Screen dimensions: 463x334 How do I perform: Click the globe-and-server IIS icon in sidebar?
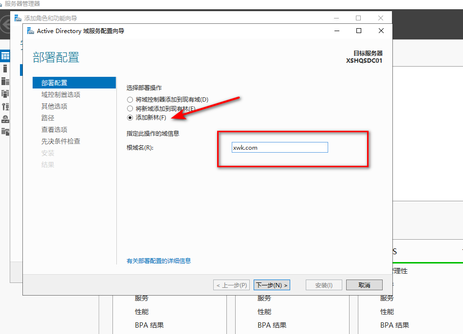tap(5, 119)
